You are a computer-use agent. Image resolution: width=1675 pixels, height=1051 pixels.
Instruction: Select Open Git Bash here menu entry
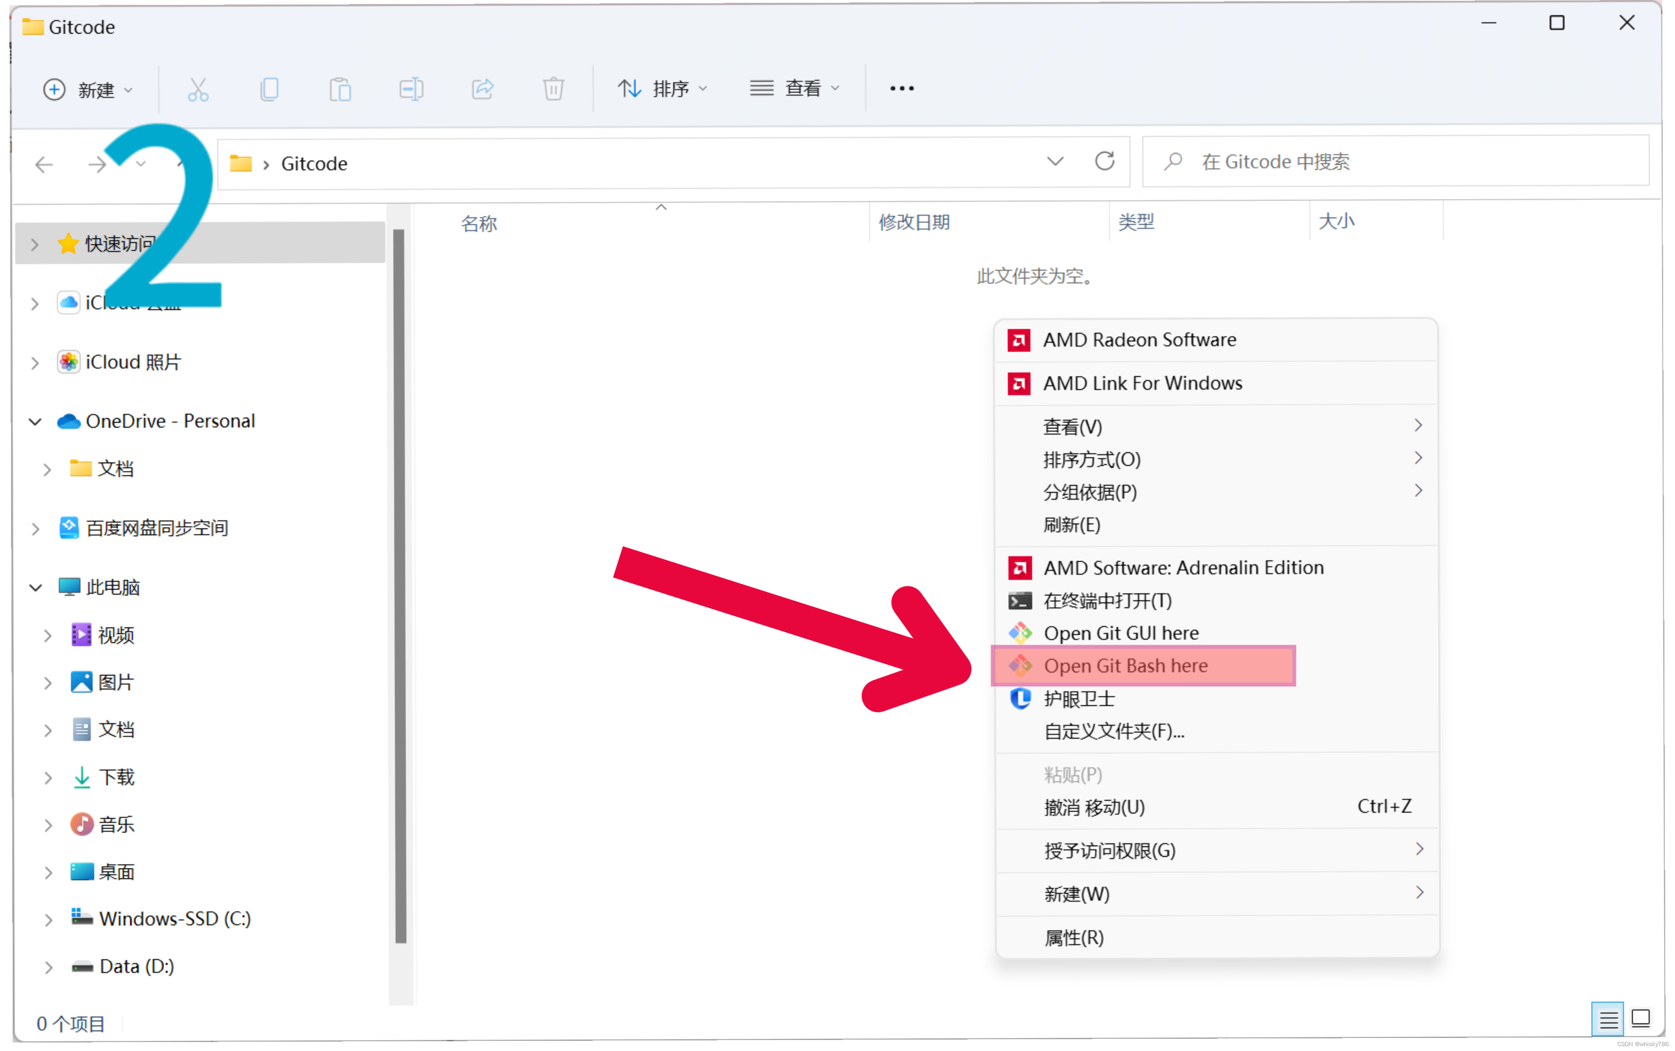click(x=1125, y=666)
